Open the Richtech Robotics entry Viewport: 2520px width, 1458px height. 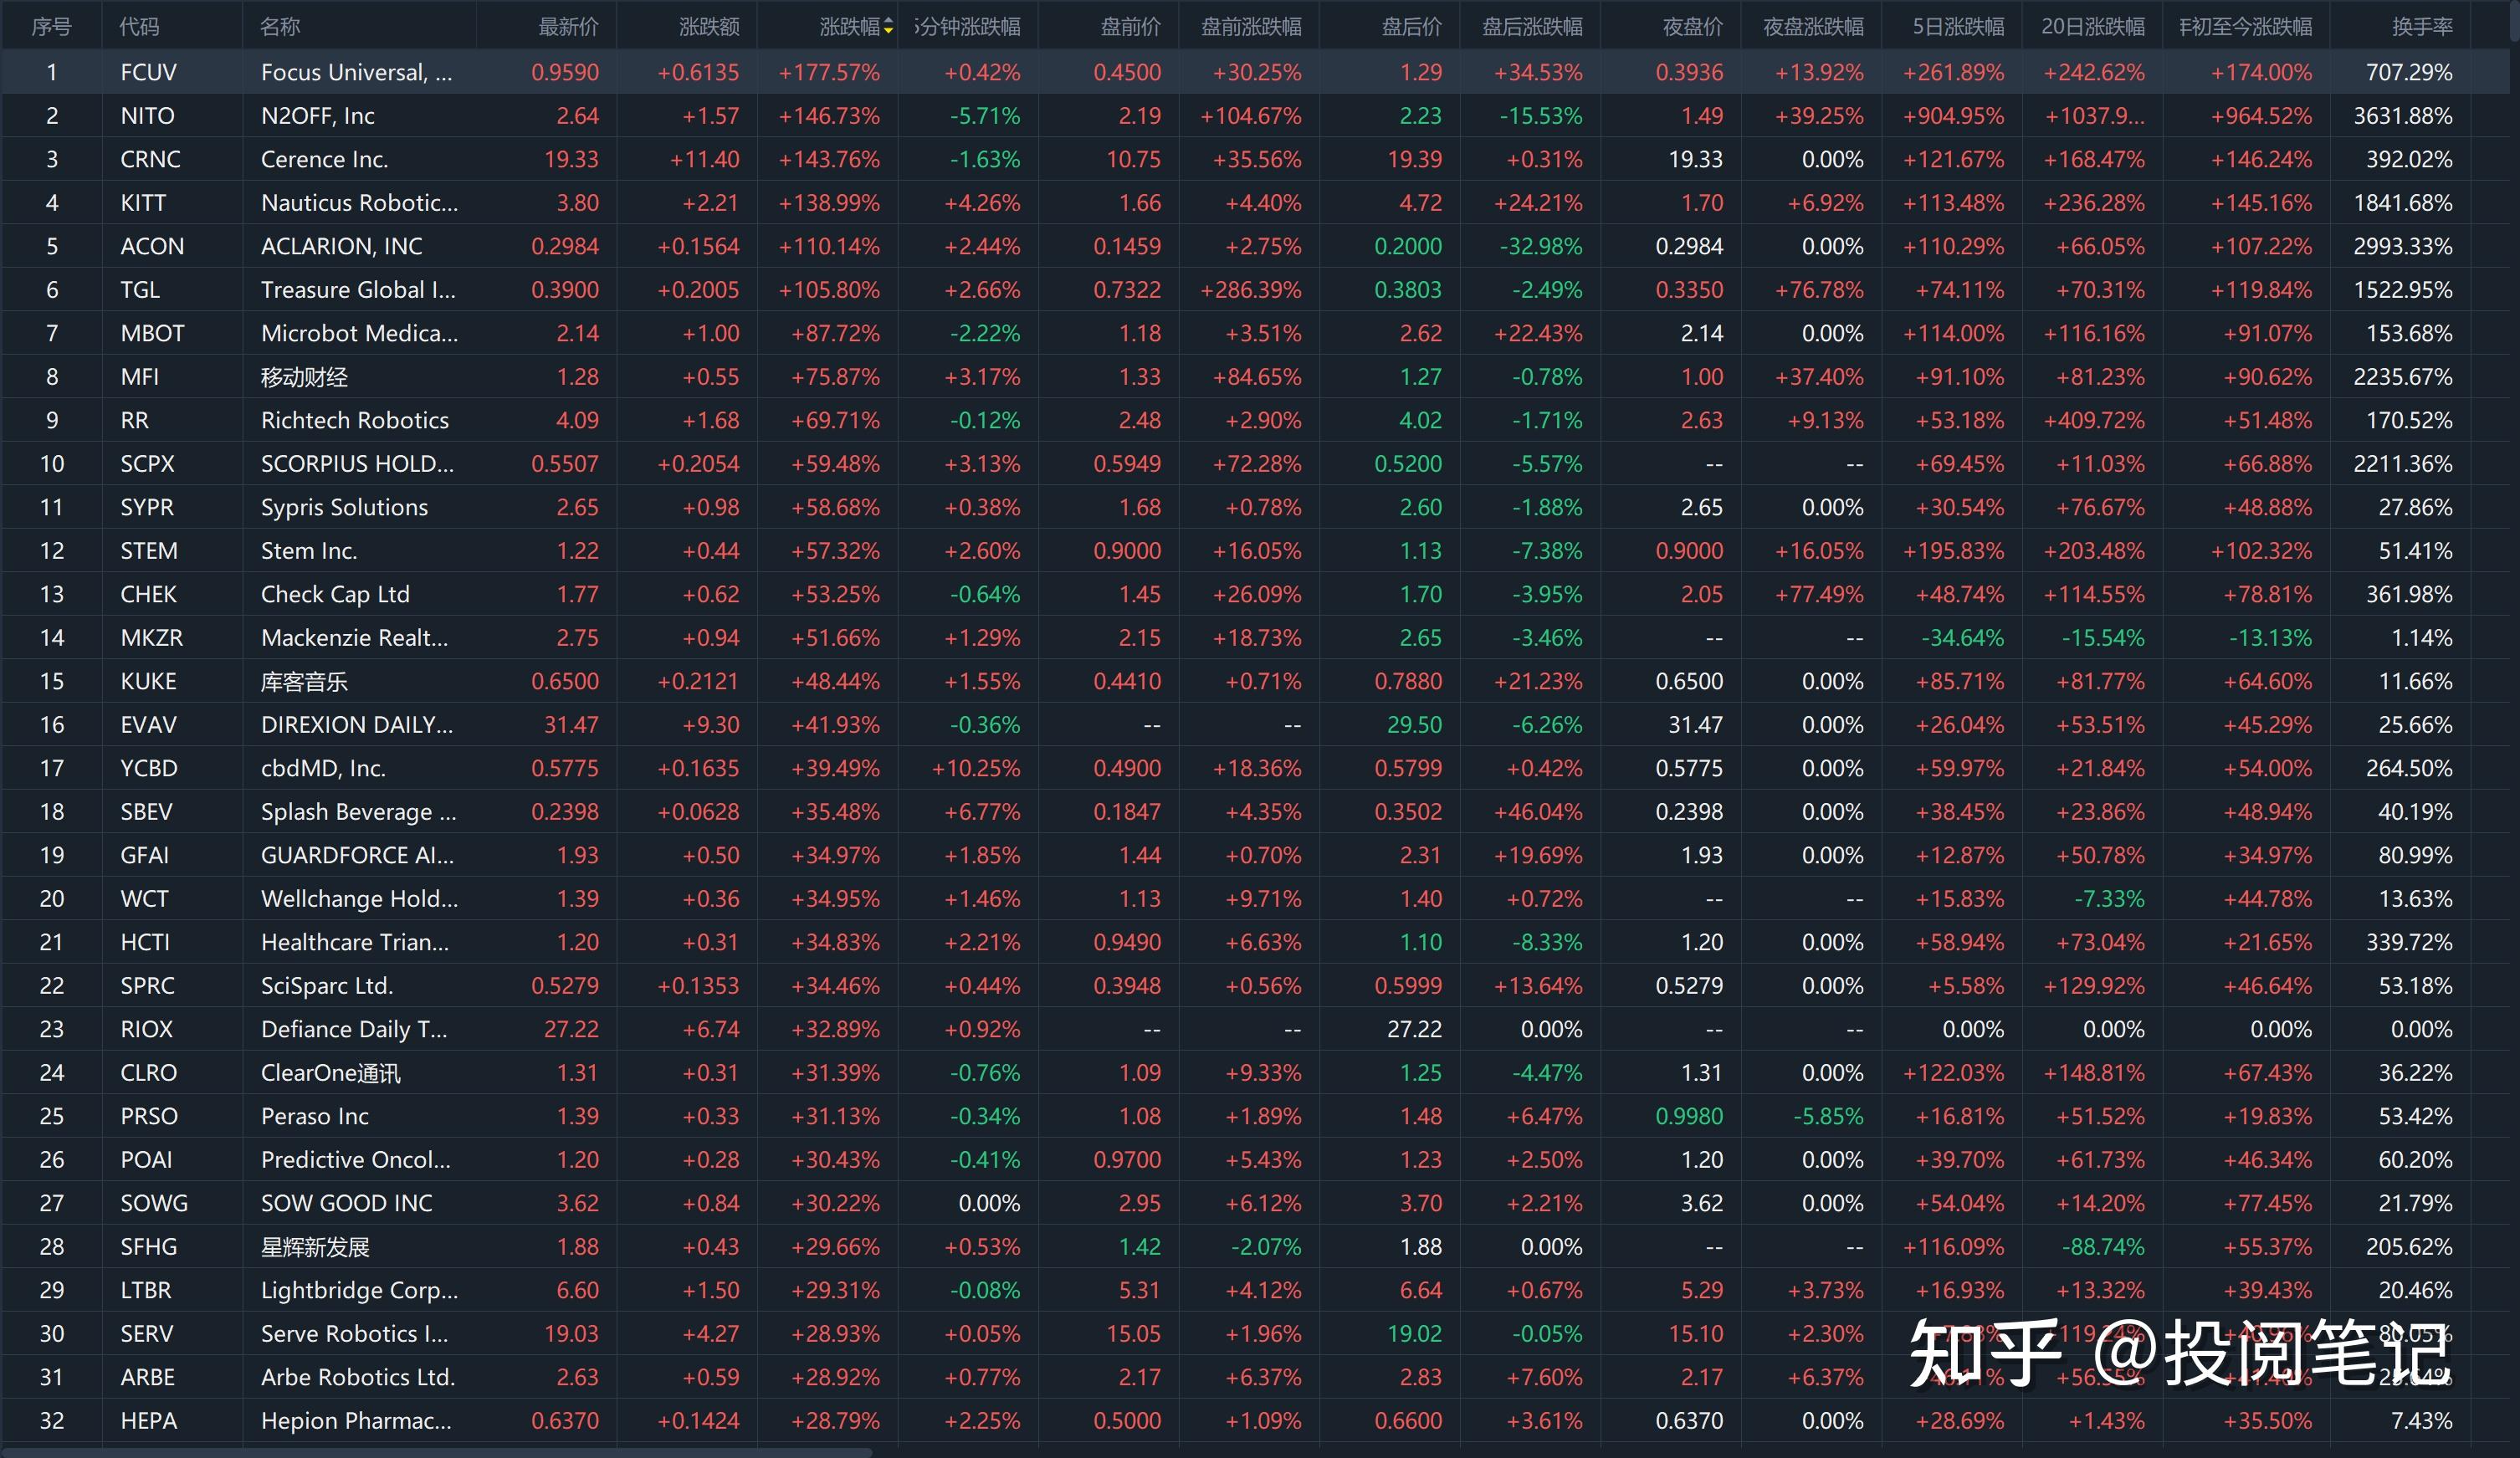[354, 420]
